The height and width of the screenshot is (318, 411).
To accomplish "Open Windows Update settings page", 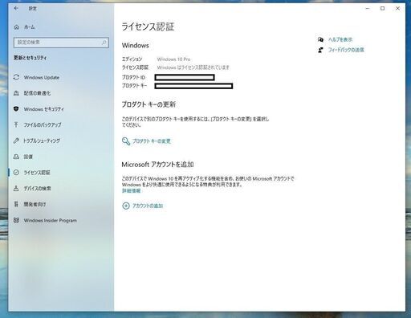I will (42, 77).
